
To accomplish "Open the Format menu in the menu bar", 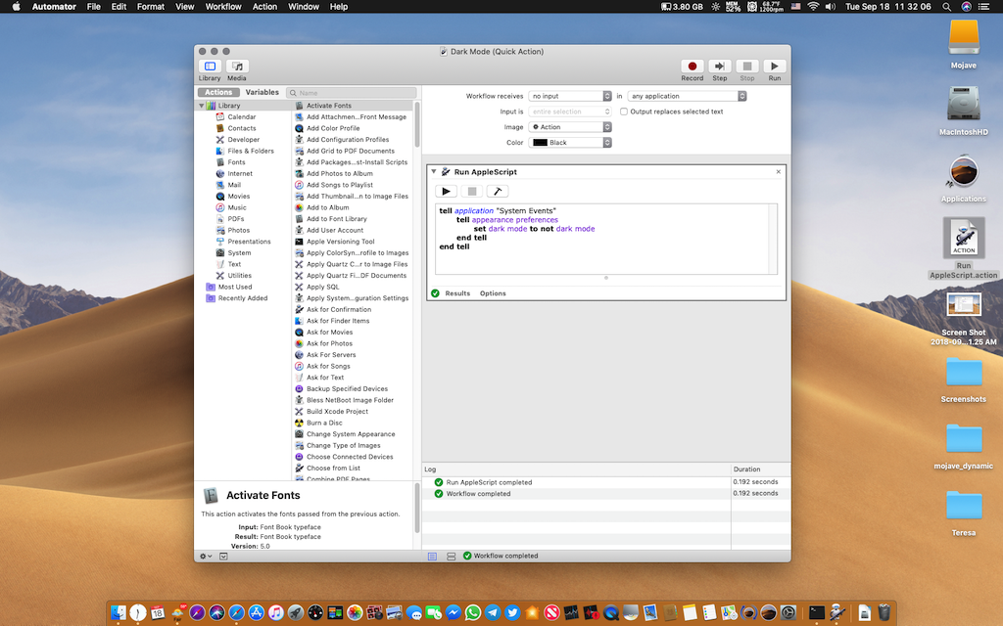I will pos(150,7).
